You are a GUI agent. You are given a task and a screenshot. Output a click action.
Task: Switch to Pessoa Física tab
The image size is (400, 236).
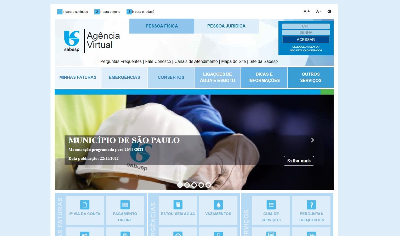pos(162,26)
